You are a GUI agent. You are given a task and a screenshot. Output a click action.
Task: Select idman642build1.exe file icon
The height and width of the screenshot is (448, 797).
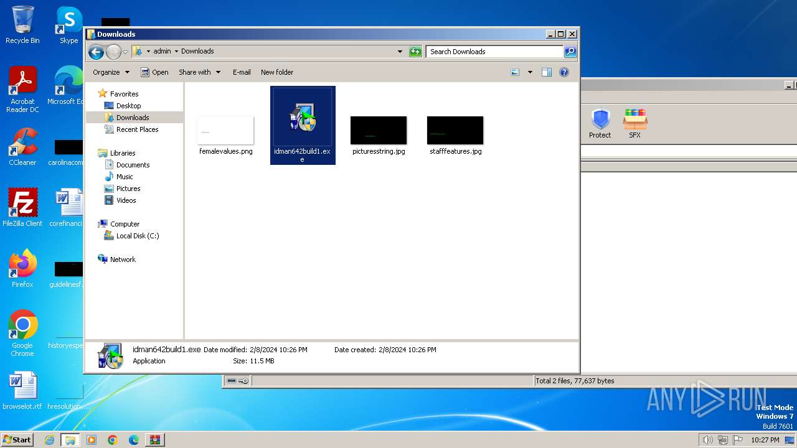click(x=303, y=118)
